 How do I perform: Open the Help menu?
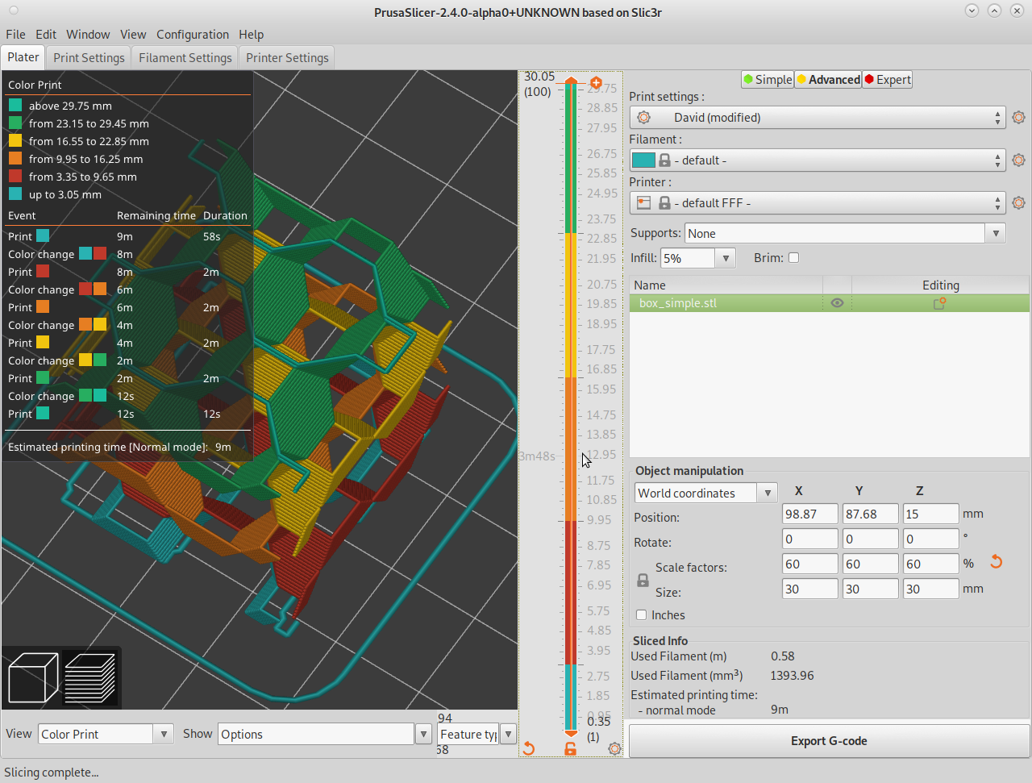[251, 34]
